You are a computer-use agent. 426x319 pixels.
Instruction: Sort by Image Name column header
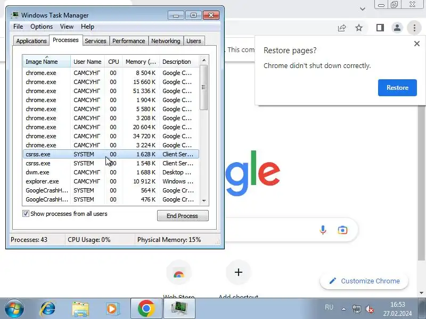[x=47, y=62]
